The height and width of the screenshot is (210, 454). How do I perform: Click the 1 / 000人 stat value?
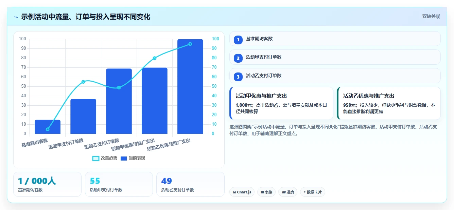(x=37, y=181)
